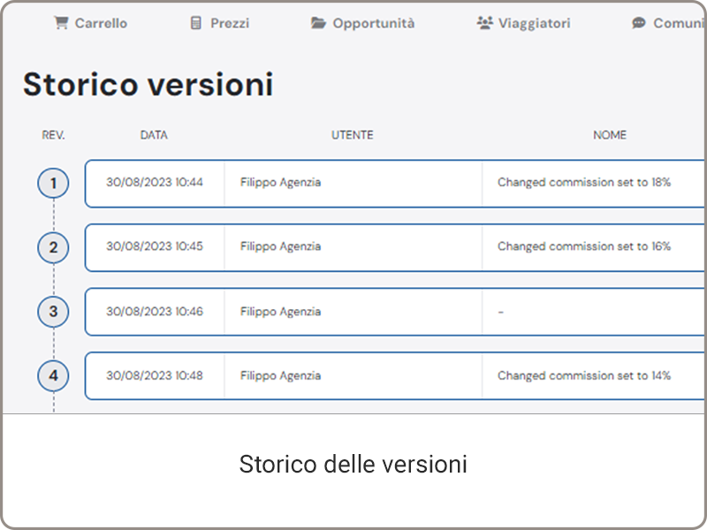Click the Comunicazioni chat bubble icon
The height and width of the screenshot is (530, 707).
pyautogui.click(x=638, y=23)
